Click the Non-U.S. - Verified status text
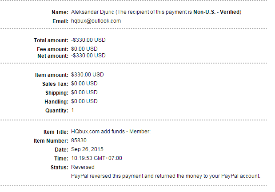The height and width of the screenshot is (192, 275). (x=216, y=12)
